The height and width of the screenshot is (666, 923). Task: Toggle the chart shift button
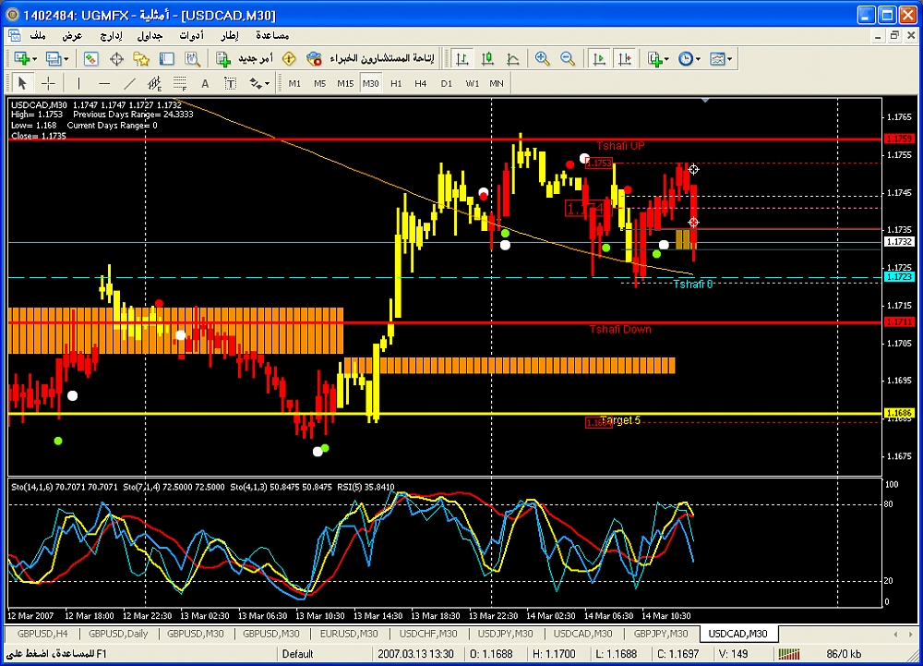click(626, 59)
